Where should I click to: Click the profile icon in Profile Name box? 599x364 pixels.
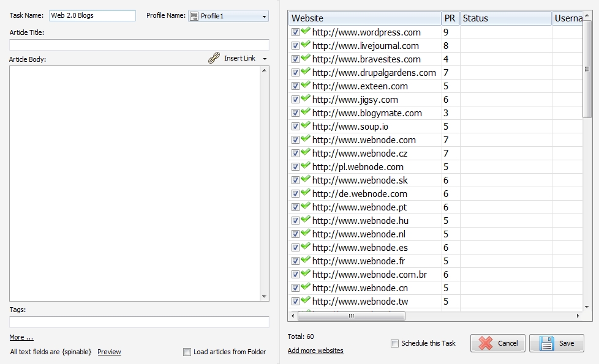[x=194, y=16]
